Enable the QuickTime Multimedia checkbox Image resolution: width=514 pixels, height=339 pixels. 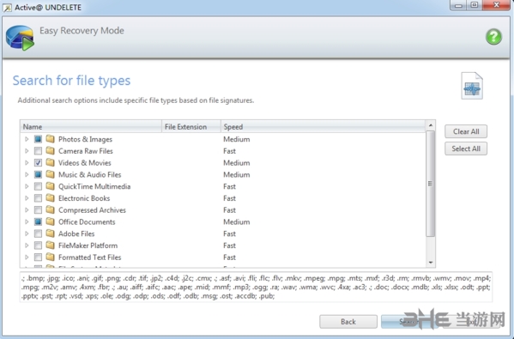tap(38, 186)
